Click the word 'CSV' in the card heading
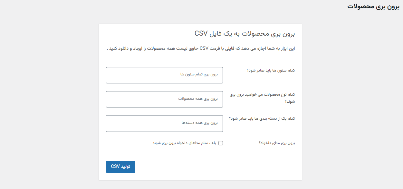403x189 pixels. [x=201, y=34]
